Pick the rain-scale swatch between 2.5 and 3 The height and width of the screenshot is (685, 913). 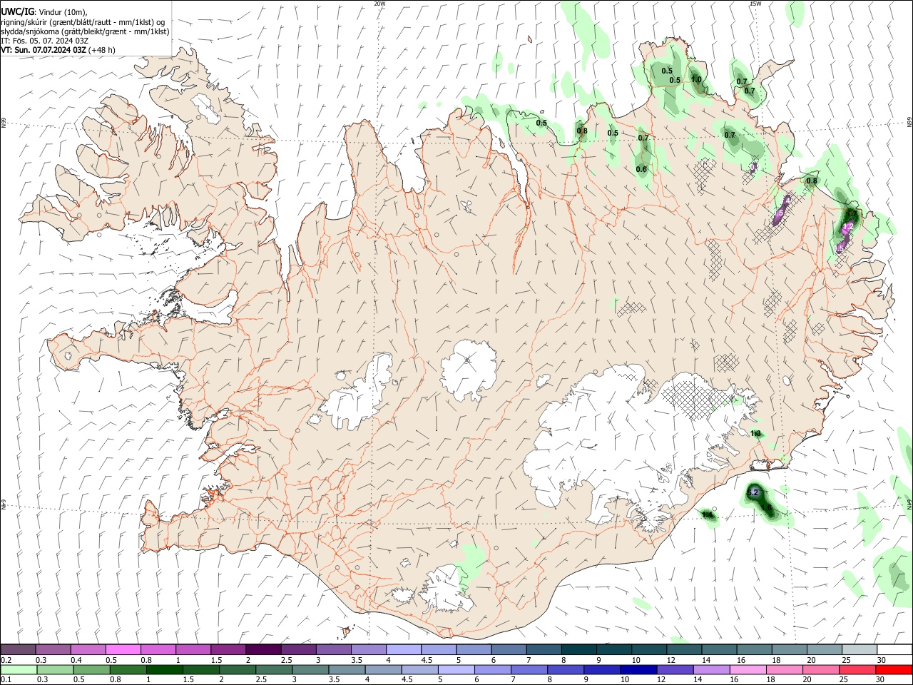point(273,669)
